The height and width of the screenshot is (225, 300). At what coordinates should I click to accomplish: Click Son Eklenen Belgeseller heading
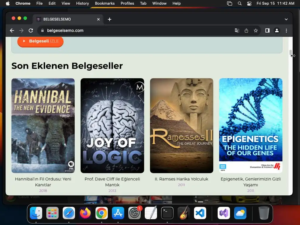coord(67,66)
